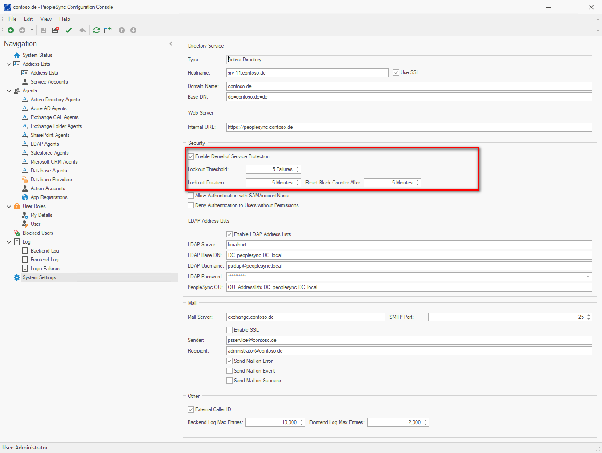Click the save-and-close disk icon with red X
This screenshot has width=602, height=453.
tap(55, 30)
